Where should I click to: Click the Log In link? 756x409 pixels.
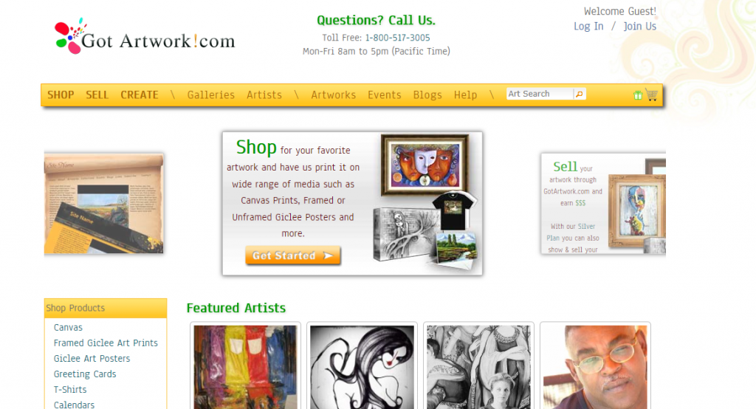click(588, 27)
